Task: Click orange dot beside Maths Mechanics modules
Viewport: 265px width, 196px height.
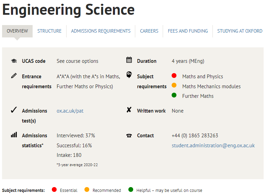Action: [x=174, y=85]
